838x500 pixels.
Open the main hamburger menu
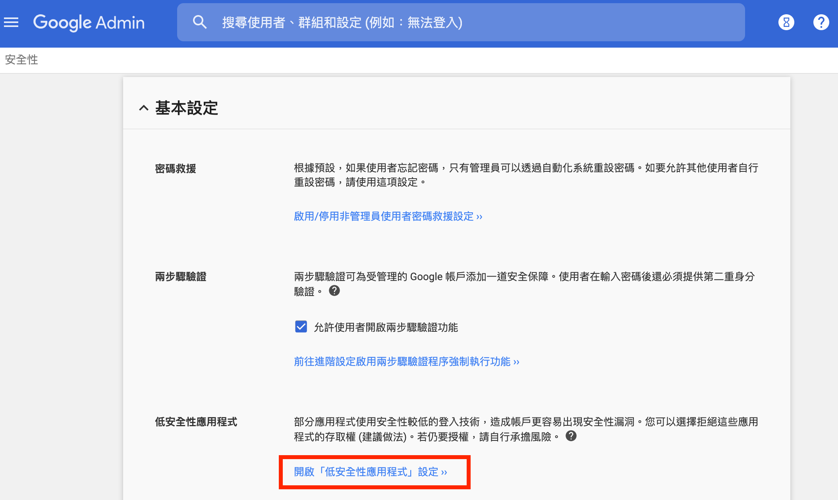click(x=11, y=22)
